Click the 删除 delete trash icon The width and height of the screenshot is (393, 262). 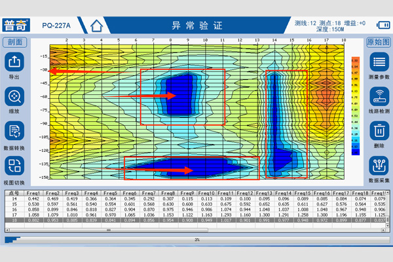378,133
